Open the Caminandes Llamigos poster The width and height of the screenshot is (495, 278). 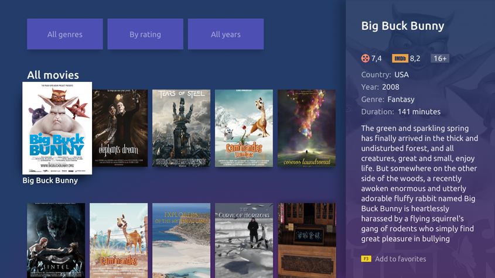click(x=244, y=128)
